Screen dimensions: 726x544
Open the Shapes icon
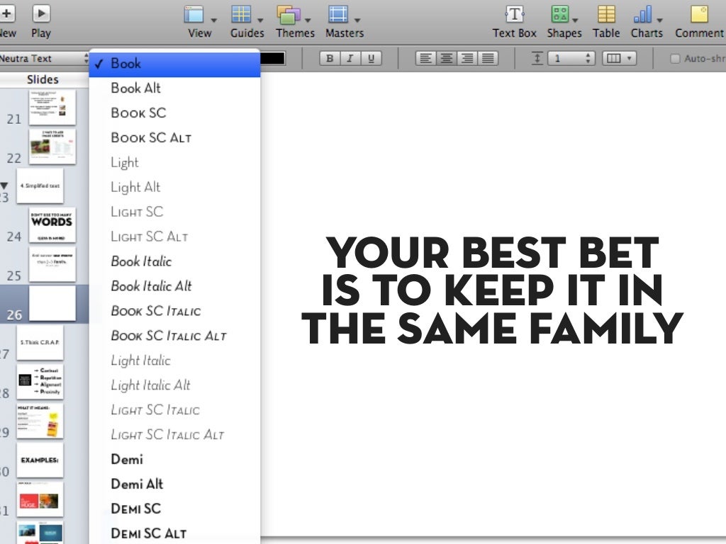coord(560,15)
